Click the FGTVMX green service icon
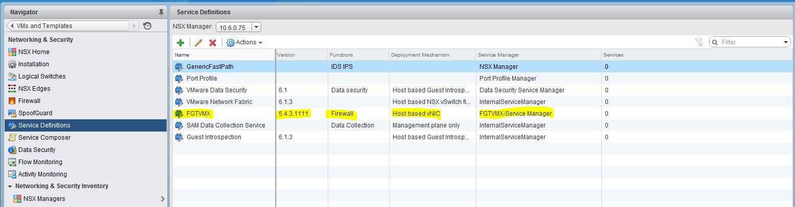 pos(179,114)
